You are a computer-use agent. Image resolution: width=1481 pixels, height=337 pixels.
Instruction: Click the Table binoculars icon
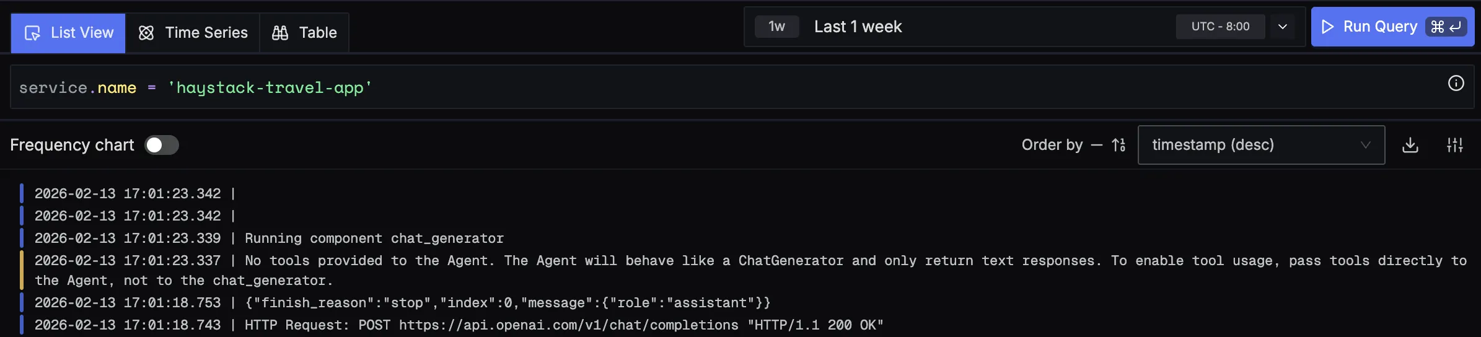(x=280, y=33)
